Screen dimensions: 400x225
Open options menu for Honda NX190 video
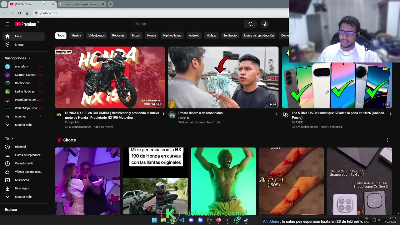point(163,113)
